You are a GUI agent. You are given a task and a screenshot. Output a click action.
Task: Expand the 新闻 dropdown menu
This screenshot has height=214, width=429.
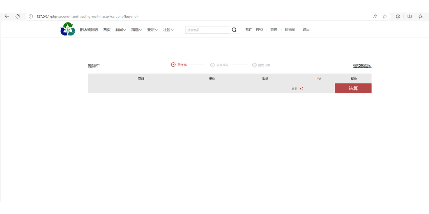(121, 29)
